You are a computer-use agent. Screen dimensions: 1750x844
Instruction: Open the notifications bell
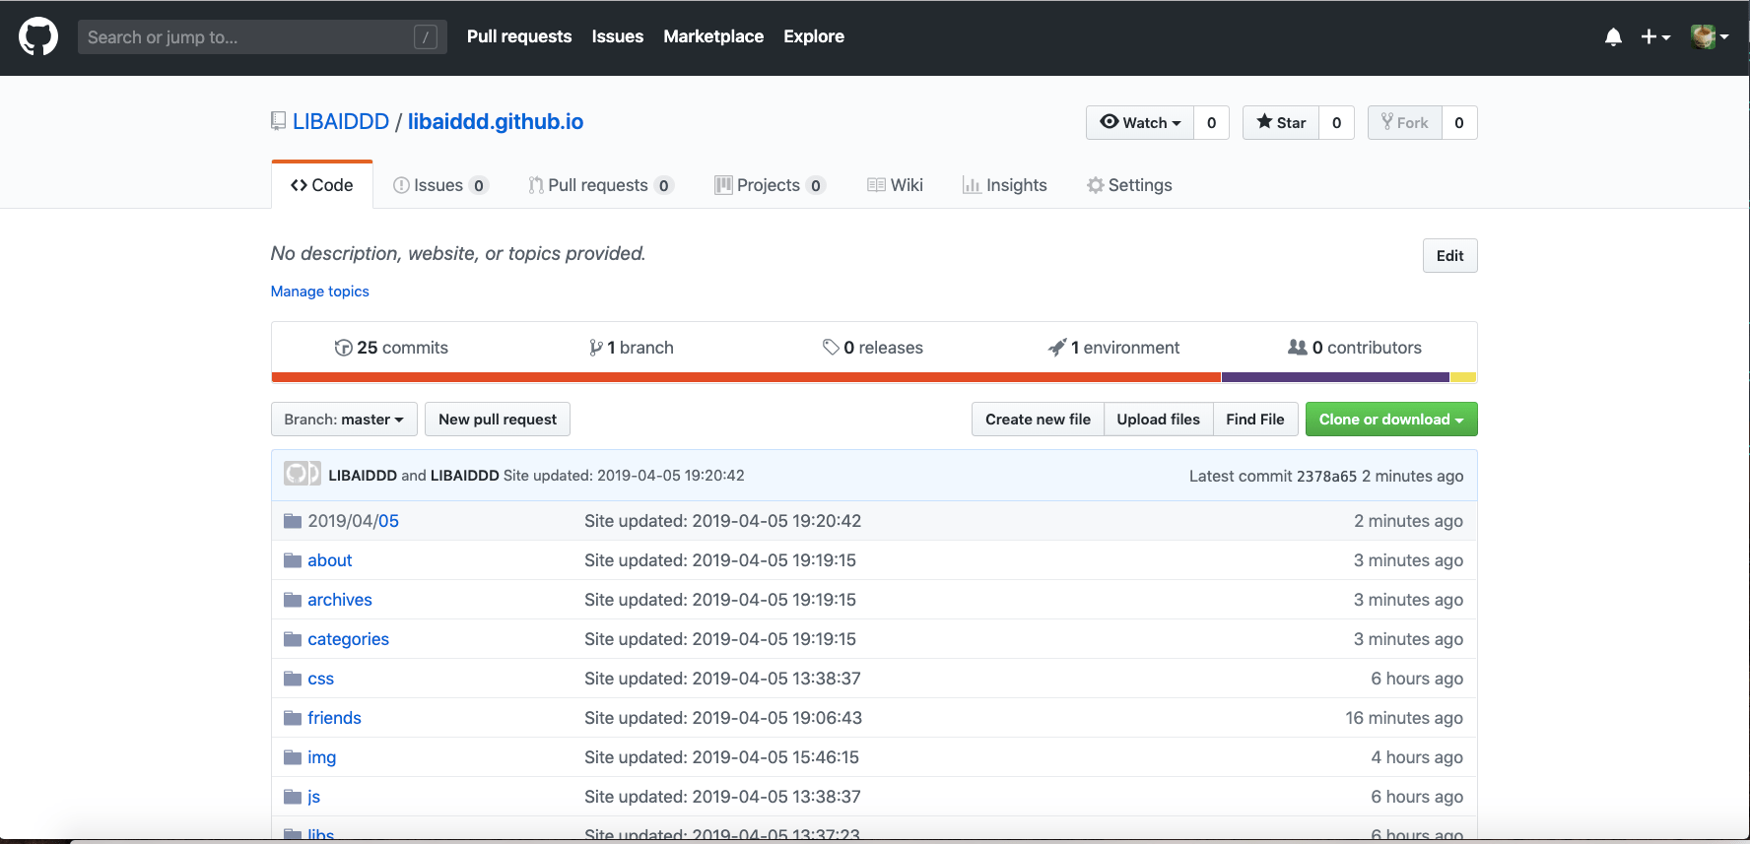1613,37
